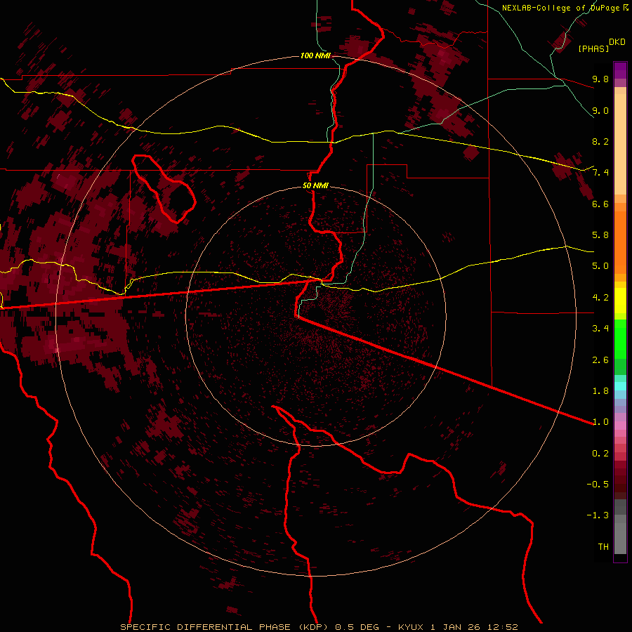Image resolution: width=632 pixels, height=632 pixels.
Task: Click the NEXLAB-College of DuPage title text
Action: tap(561, 8)
